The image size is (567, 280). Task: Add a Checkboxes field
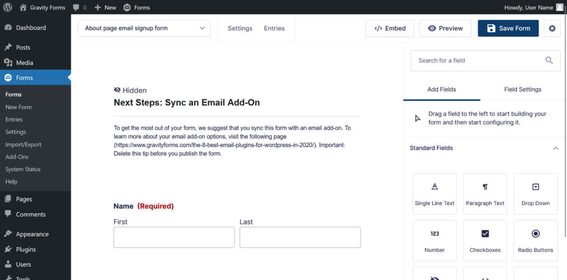485,240
